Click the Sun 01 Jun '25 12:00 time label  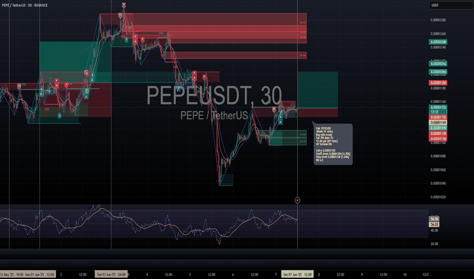(40, 274)
